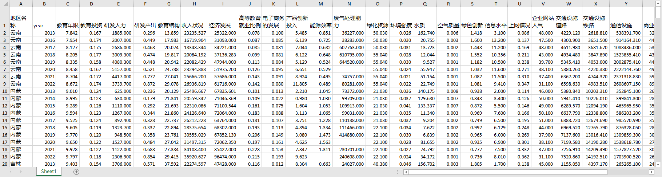Click the 研发产出 header cell
The image size is (662, 177).
click(x=145, y=18)
